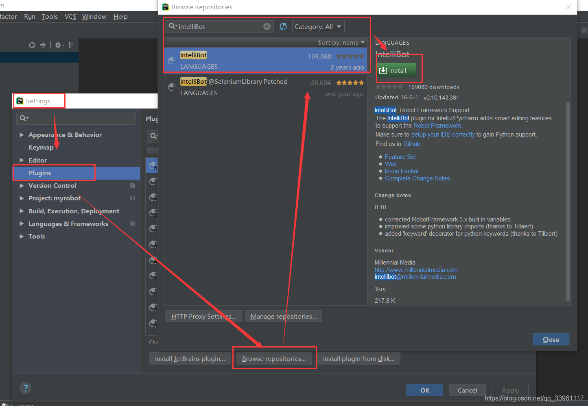Open the Tools menu in menu bar
This screenshot has width=588, height=406.
tap(50, 16)
